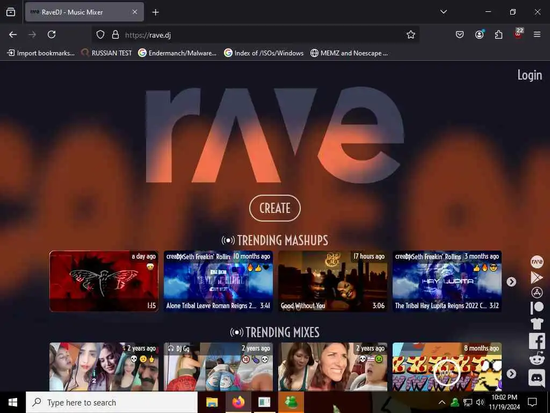Open the Windows Start menu
This screenshot has height=413, width=550.
click(x=13, y=402)
